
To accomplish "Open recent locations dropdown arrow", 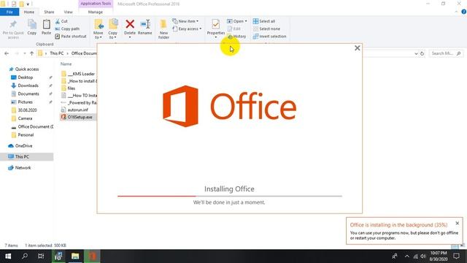I will click(x=24, y=53).
